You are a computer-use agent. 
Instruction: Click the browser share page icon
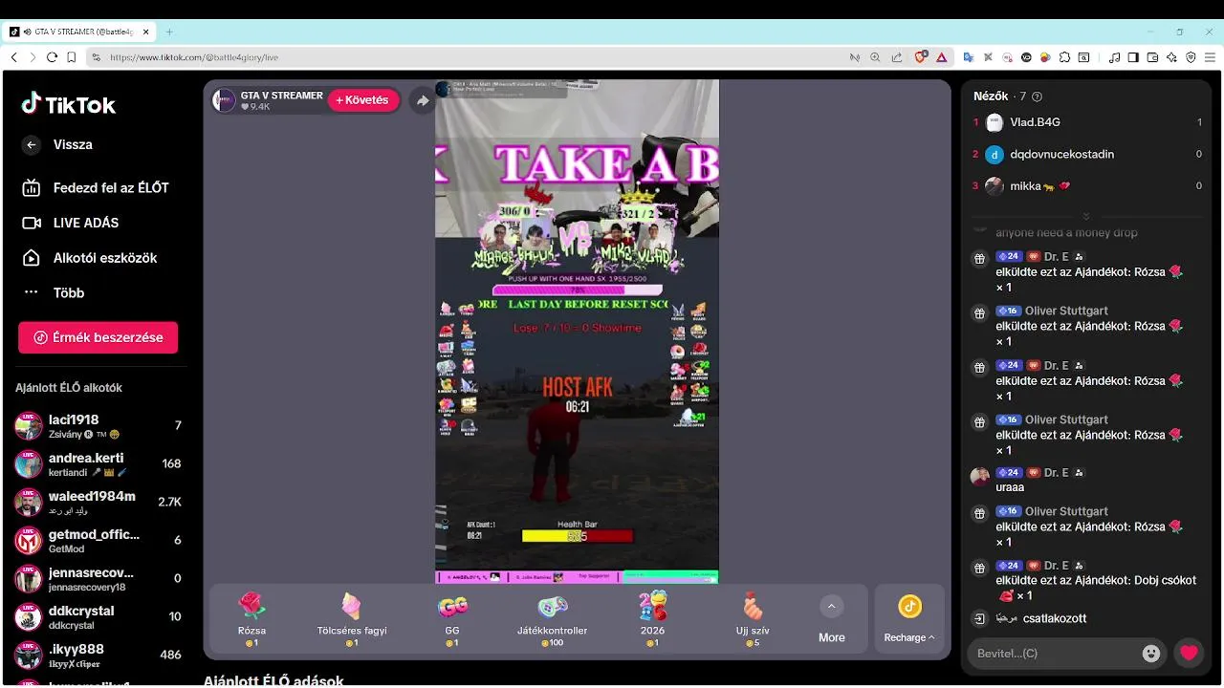(x=896, y=57)
